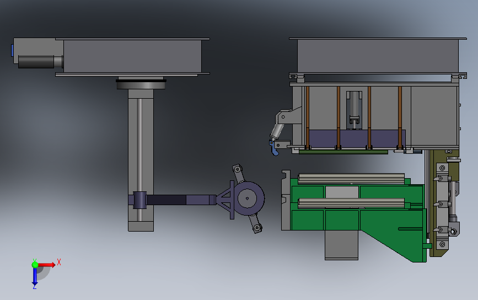
Task: Select the purple collar block on the column
Action: click(140, 200)
